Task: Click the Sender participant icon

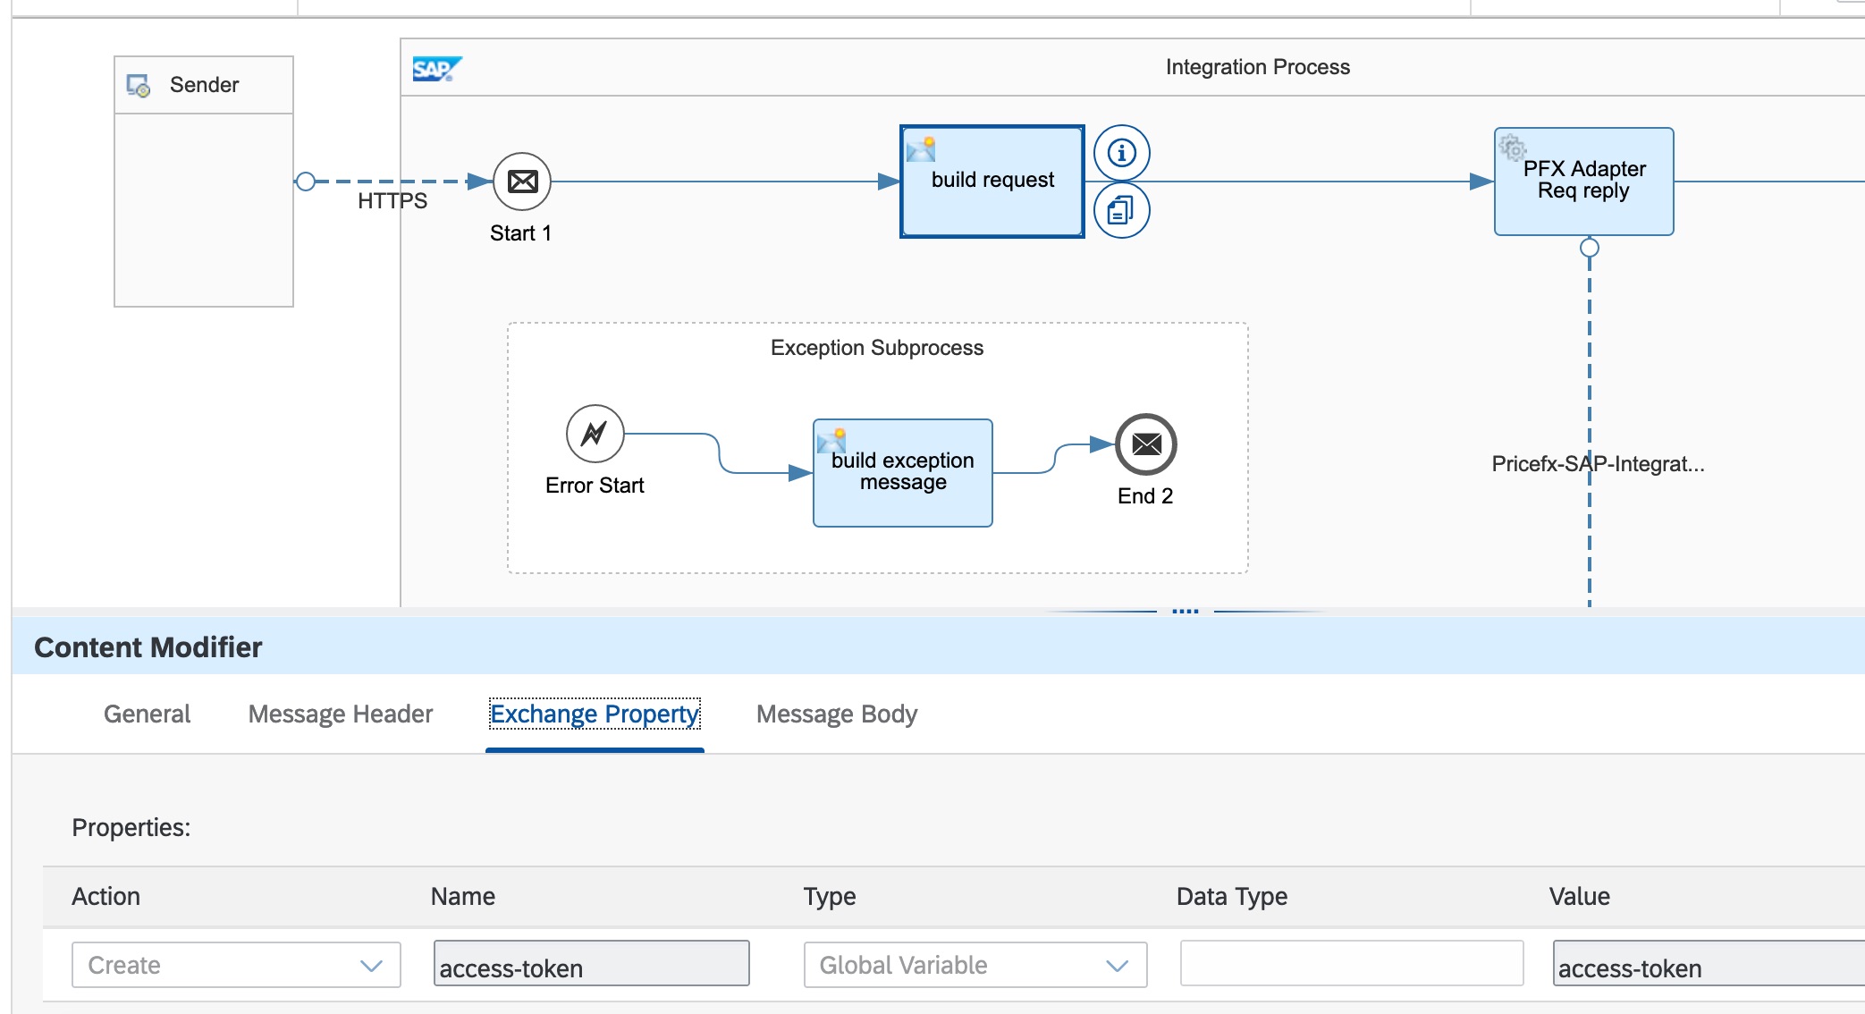Action: (139, 86)
